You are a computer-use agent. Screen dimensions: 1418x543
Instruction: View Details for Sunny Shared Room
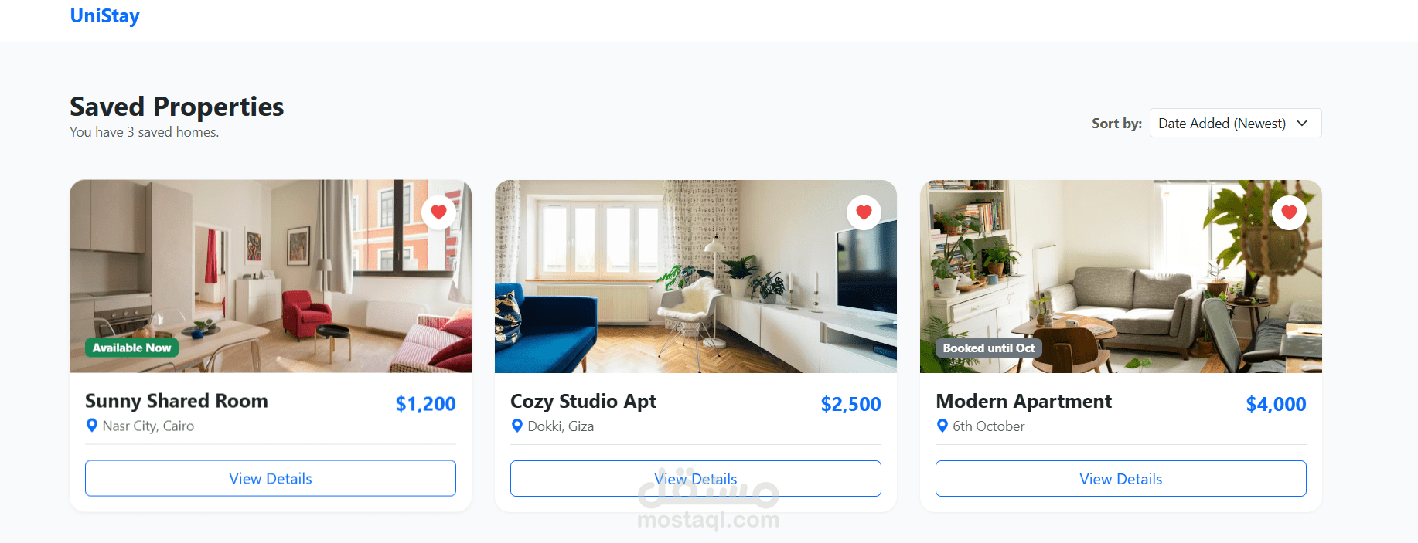[x=271, y=479]
